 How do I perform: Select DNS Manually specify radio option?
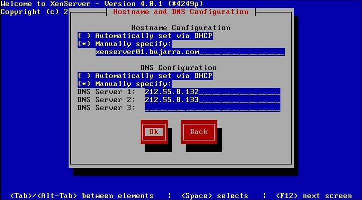click(x=125, y=83)
